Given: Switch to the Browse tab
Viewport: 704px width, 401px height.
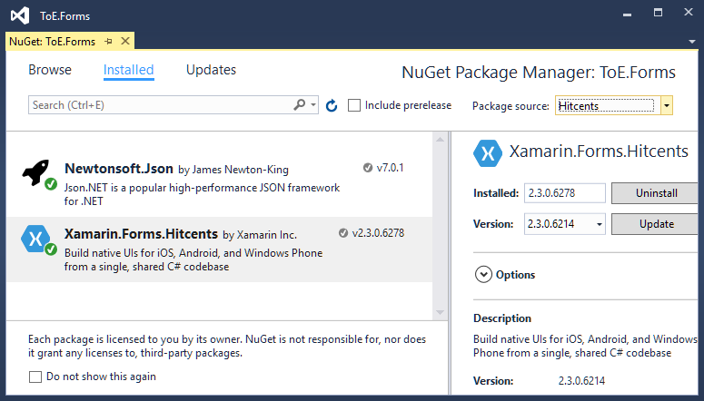Looking at the screenshot, I should [50, 70].
